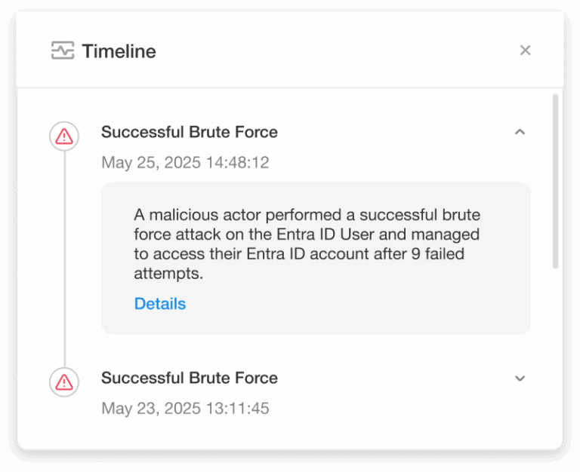The width and height of the screenshot is (580, 472).
Task: Click the vertical scrollbar thumb
Action: (x=556, y=181)
